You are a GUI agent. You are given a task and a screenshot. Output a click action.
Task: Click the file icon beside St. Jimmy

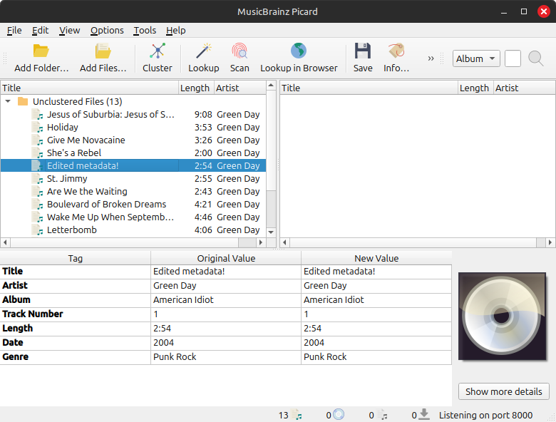(37, 179)
